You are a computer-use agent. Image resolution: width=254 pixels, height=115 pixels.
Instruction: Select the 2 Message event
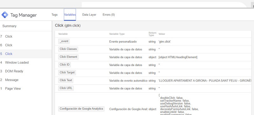click(26, 80)
